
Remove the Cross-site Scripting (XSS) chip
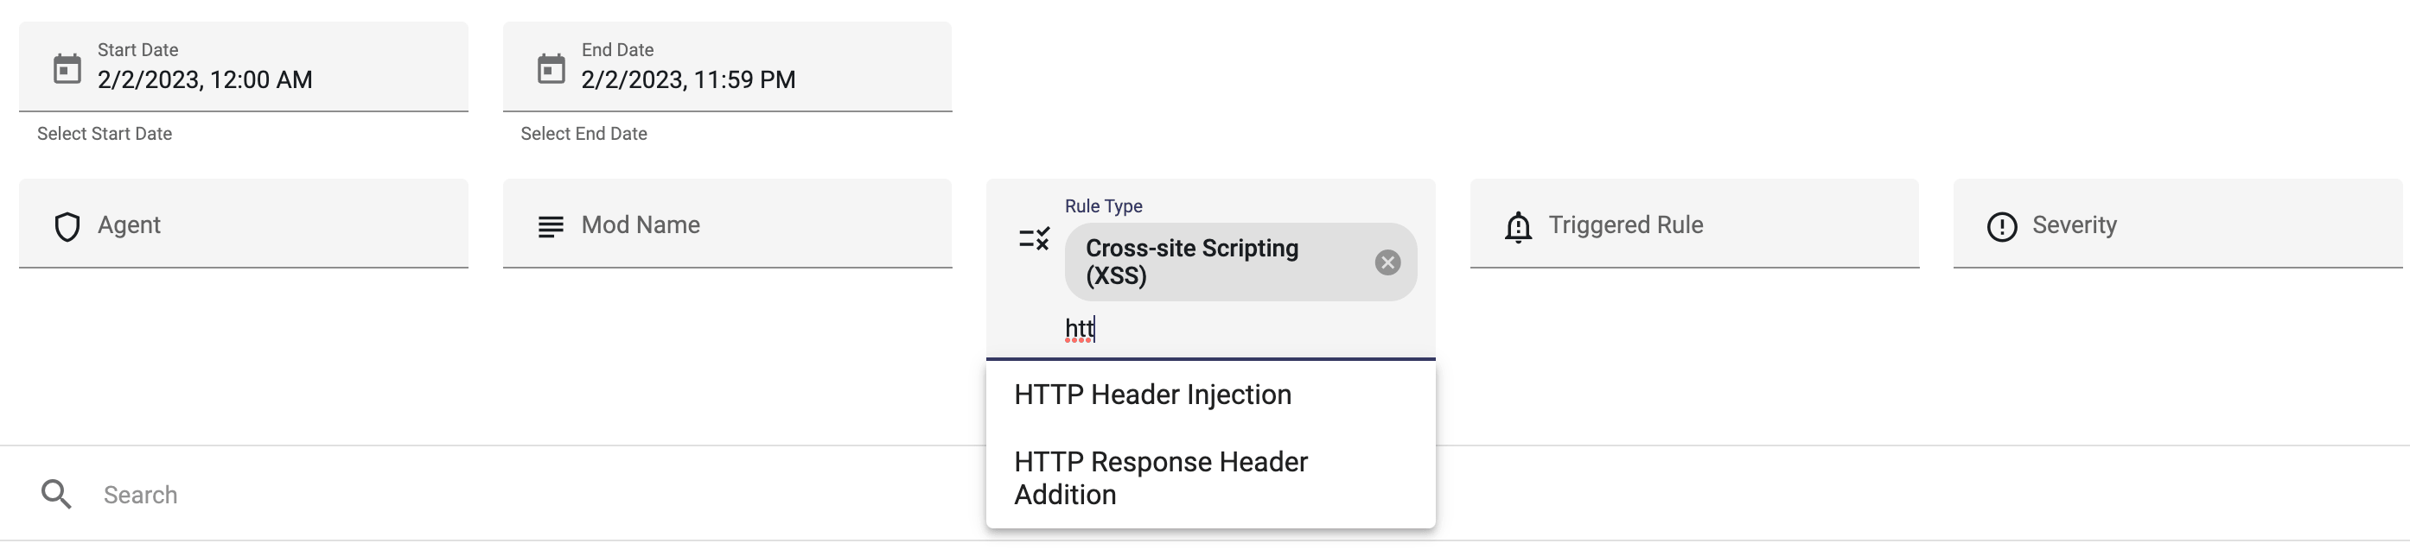(x=1387, y=262)
